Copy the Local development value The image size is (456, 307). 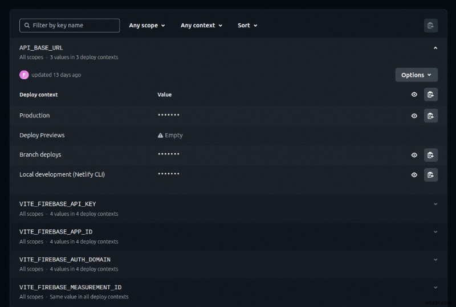(431, 175)
